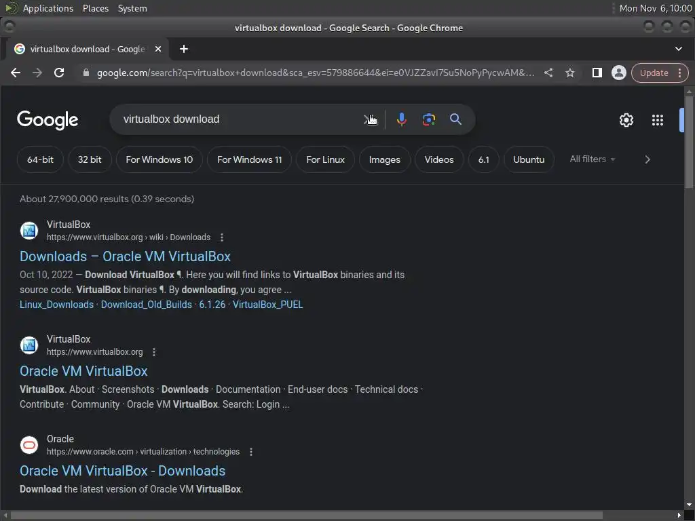Follow the Download_Old_Builds sitelink
The height and width of the screenshot is (521, 695).
[x=147, y=305]
